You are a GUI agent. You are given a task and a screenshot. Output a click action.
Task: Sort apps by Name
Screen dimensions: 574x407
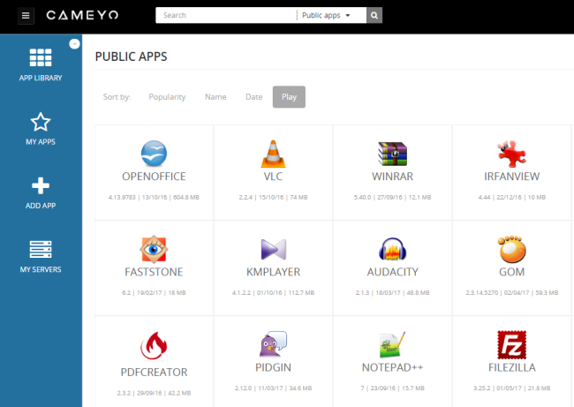215,97
